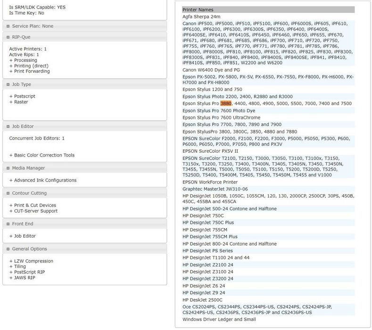Screen dimensions: 372x330
Task: Click + Print & Cut Devices entry
Action: tap(33, 206)
